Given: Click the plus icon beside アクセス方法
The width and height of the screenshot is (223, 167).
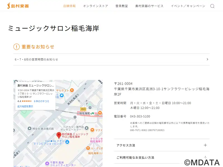Looking at the screenshot, I should coord(205,145).
